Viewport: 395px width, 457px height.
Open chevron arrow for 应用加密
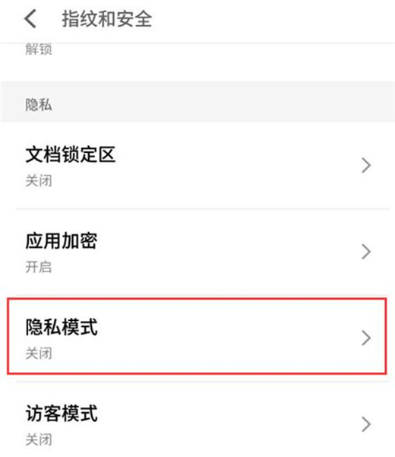(366, 252)
